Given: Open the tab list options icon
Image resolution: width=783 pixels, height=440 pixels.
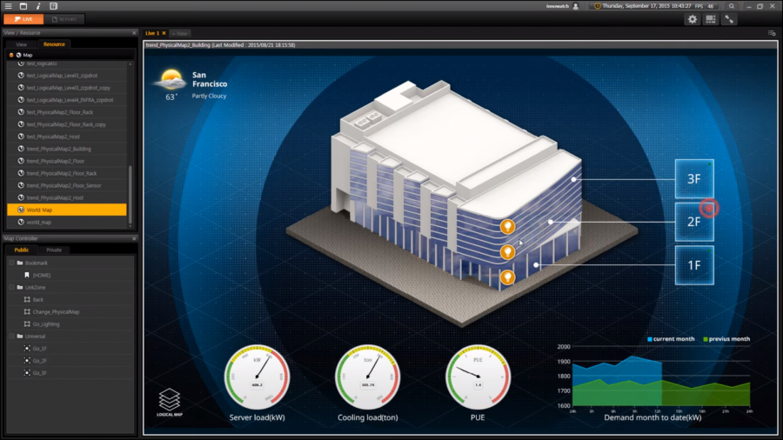Looking at the screenshot, I should [772, 33].
